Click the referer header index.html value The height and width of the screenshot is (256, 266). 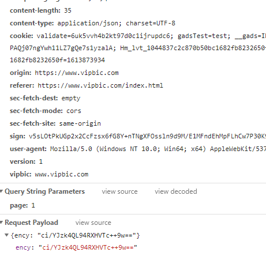(x=100, y=85)
